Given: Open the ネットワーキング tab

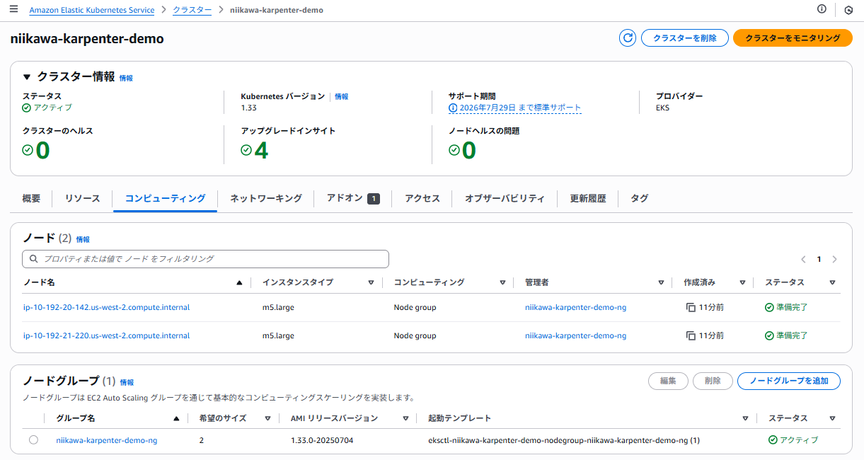Looking at the screenshot, I should pos(265,199).
